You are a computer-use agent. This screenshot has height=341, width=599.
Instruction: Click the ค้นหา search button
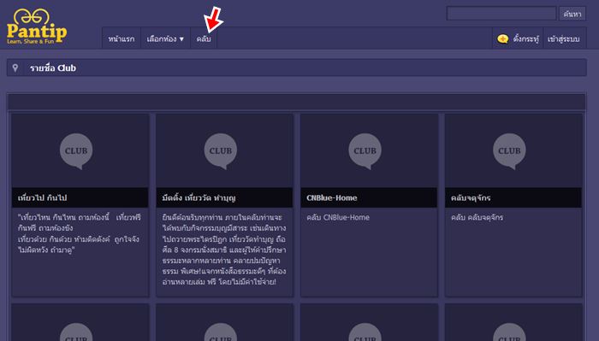pyautogui.click(x=572, y=15)
